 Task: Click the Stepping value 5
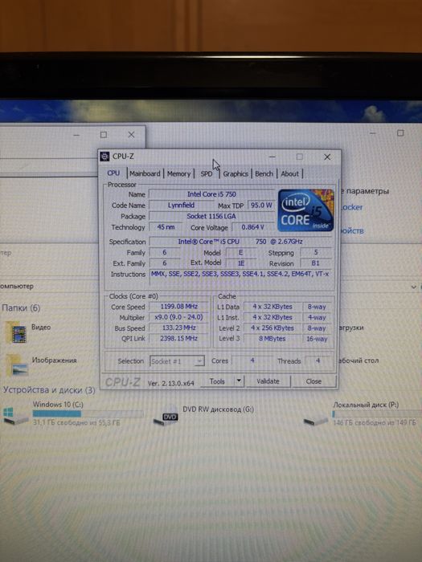coord(315,253)
